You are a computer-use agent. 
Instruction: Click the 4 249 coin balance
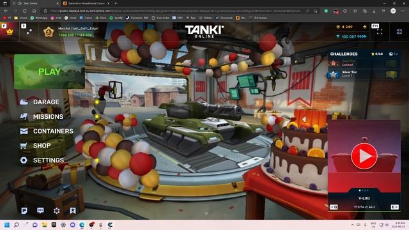click(347, 27)
